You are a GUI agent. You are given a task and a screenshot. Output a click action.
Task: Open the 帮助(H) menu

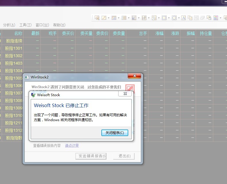(59, 25)
